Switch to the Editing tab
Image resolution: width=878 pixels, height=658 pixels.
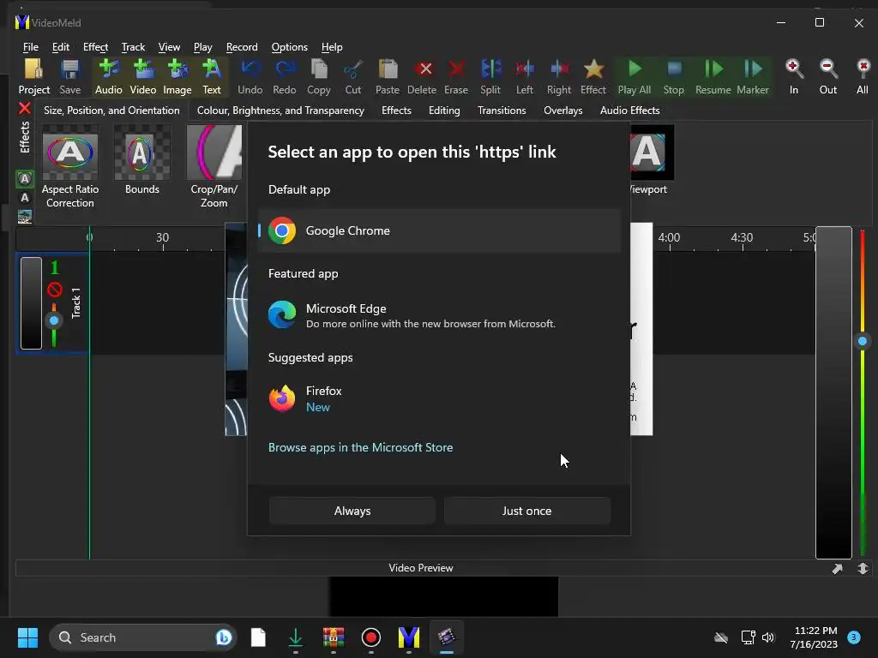(445, 111)
